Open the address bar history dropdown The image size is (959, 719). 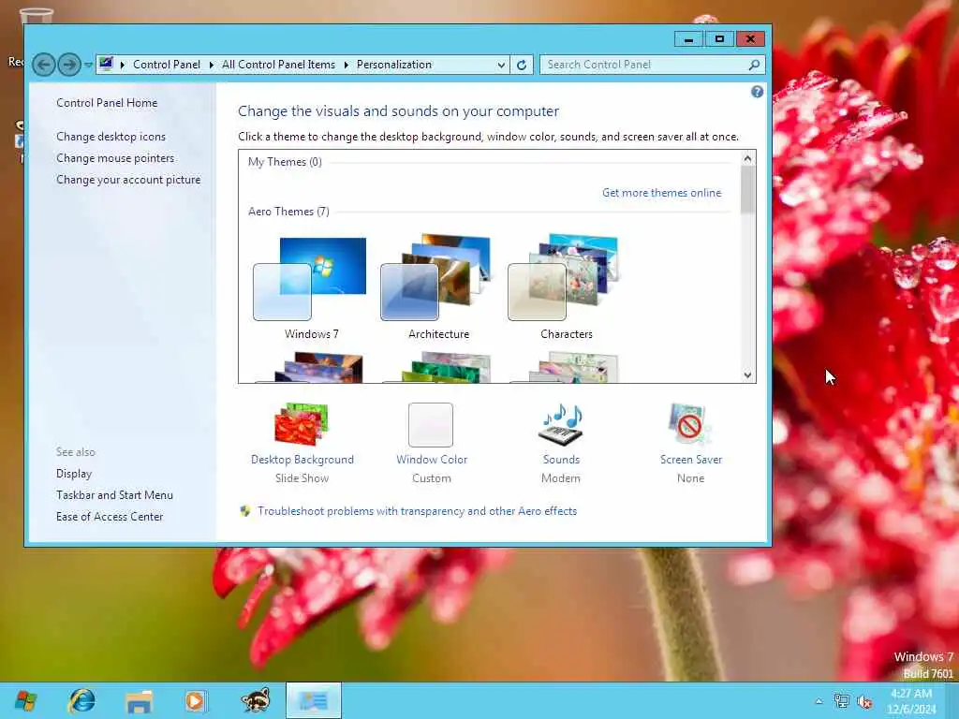501,65
